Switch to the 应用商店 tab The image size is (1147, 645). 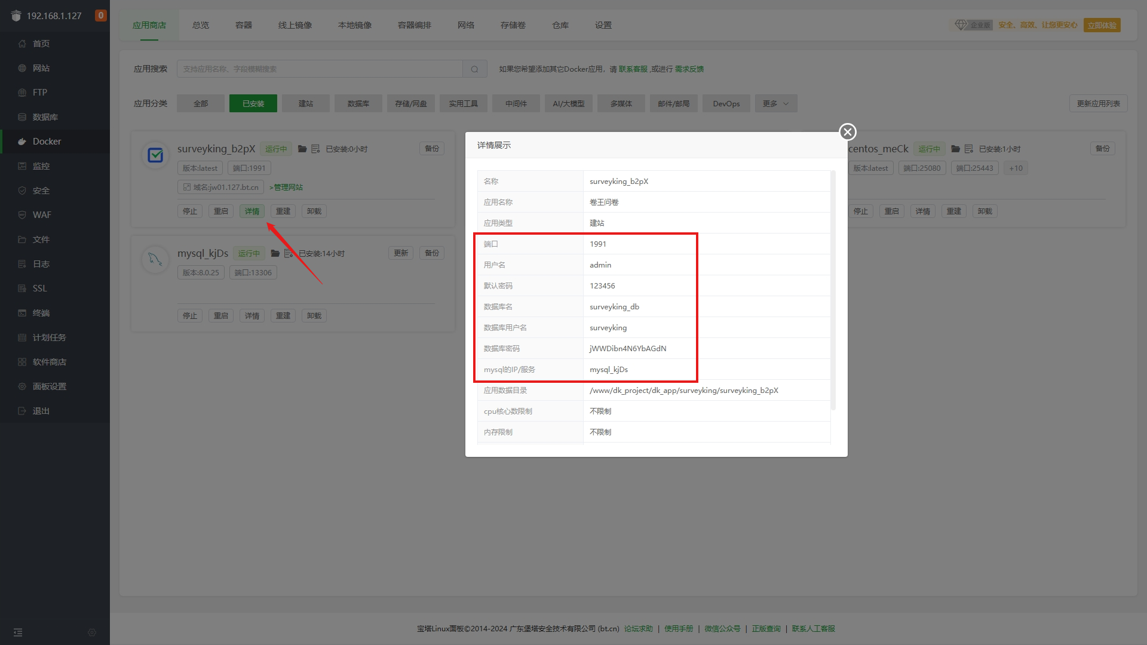click(x=149, y=25)
